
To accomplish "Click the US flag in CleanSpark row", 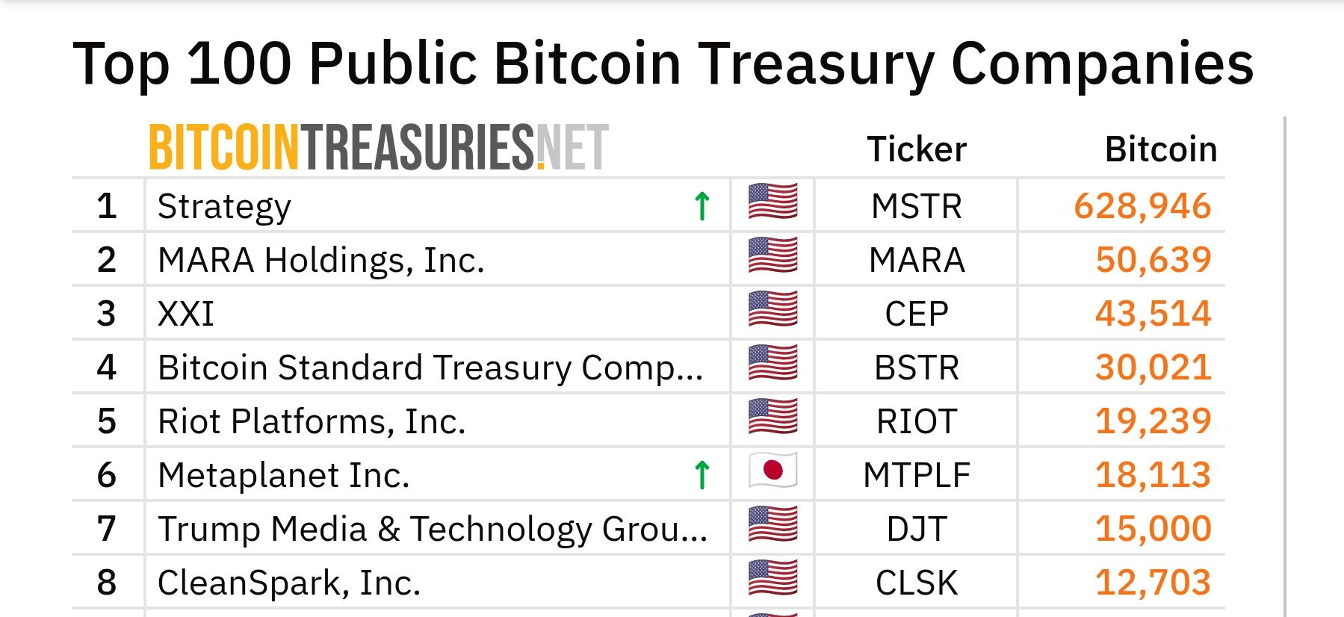I will click(772, 578).
